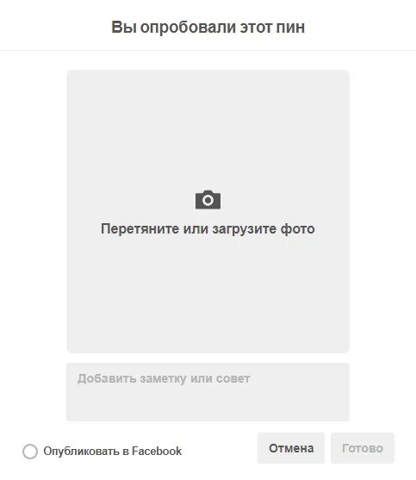Viewport: 416px width, 480px height.
Task: Place cursor in the note text area's lower blank part
Action: click(208, 406)
